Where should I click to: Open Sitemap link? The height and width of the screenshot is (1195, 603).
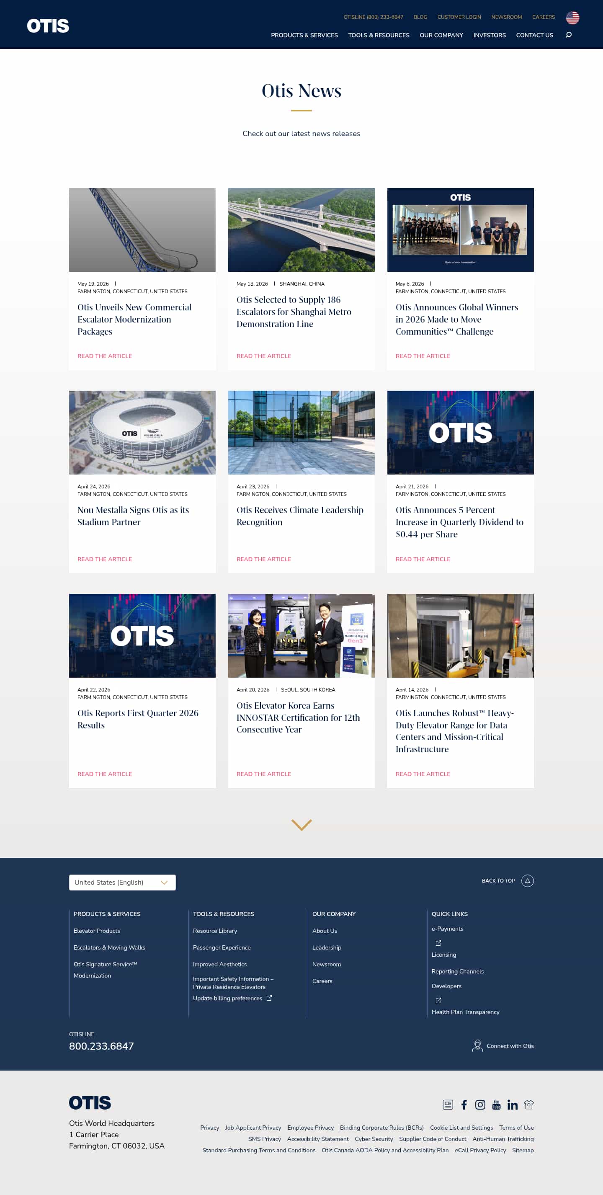tap(523, 1150)
